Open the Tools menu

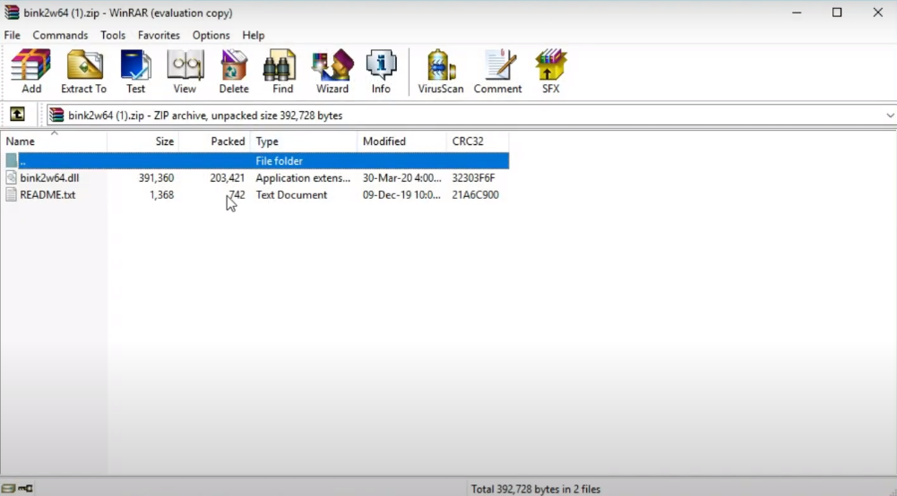pos(113,36)
